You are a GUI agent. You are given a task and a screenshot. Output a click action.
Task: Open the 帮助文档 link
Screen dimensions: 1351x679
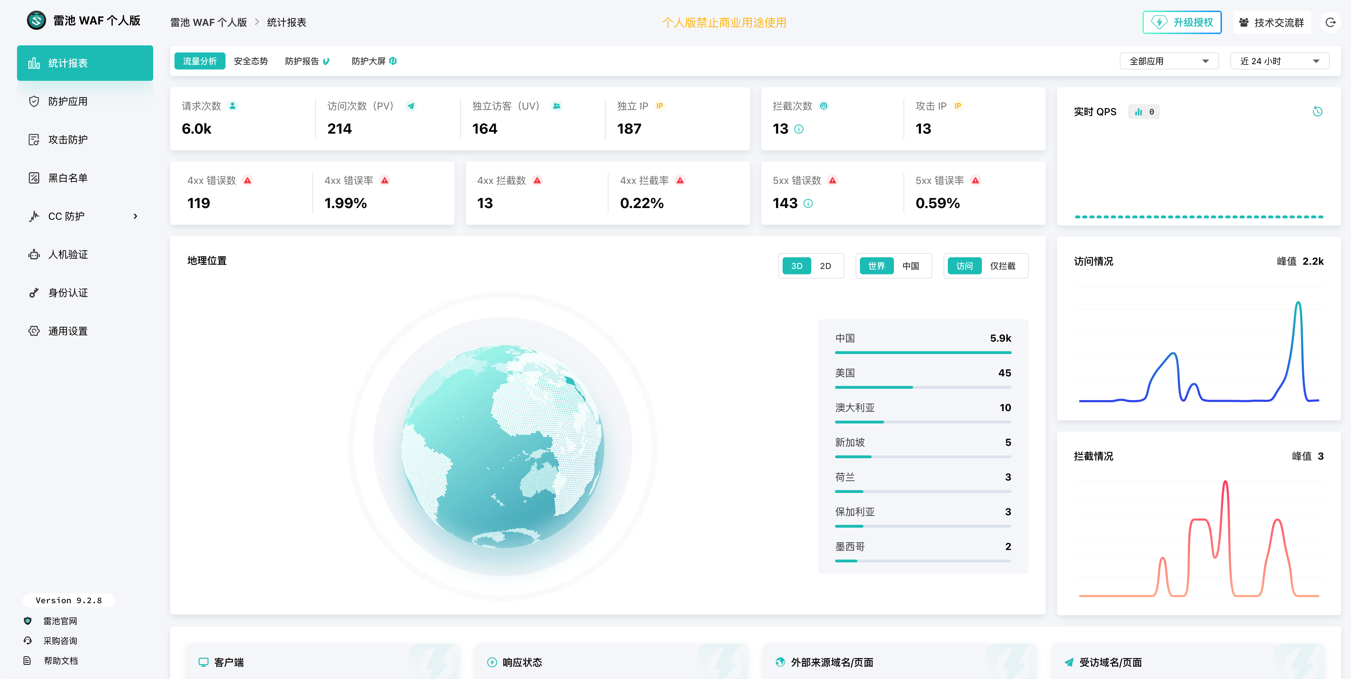pos(60,661)
